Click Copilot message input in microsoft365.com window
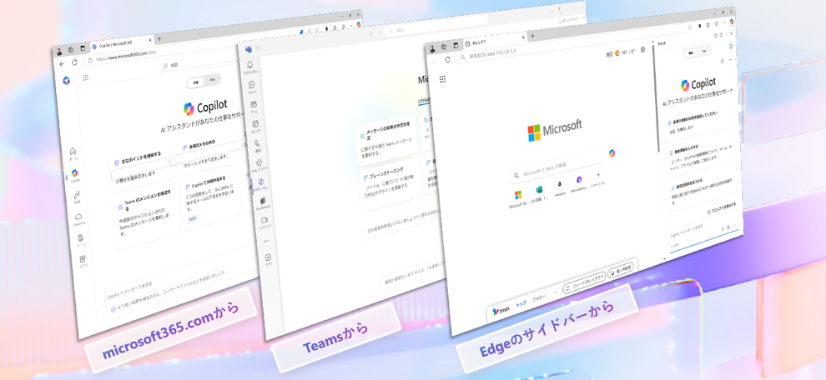This screenshot has width=826, height=380. (x=182, y=289)
